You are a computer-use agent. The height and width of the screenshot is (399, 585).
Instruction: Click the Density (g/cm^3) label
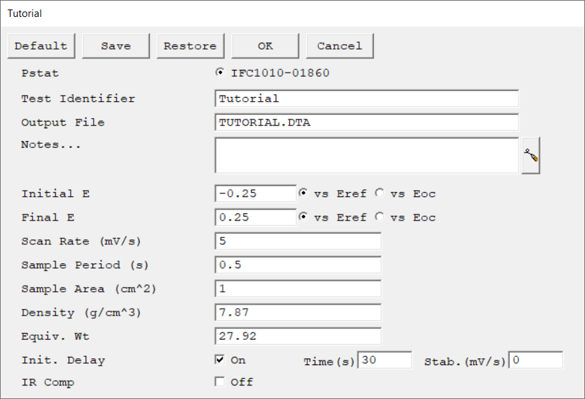click(x=81, y=313)
